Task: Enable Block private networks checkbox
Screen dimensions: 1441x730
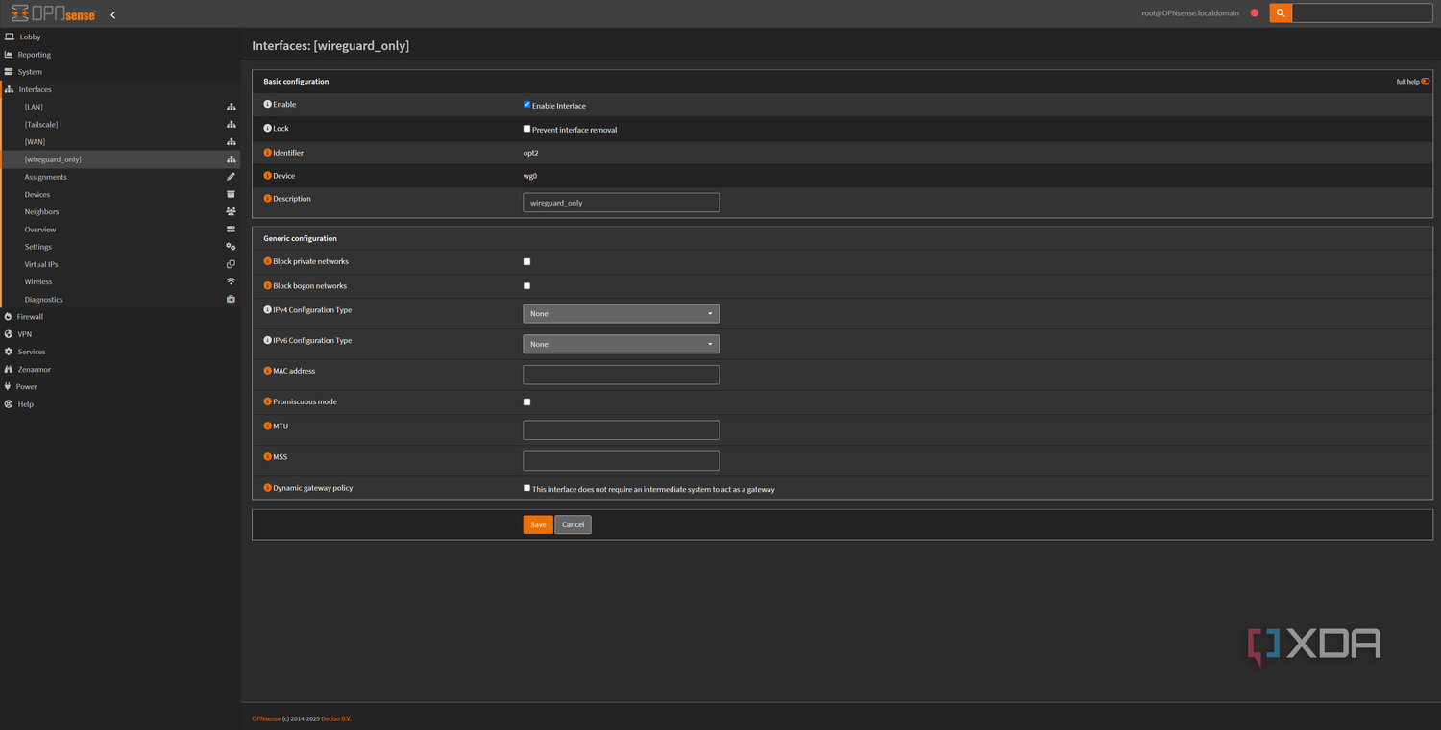Action: coord(526,261)
